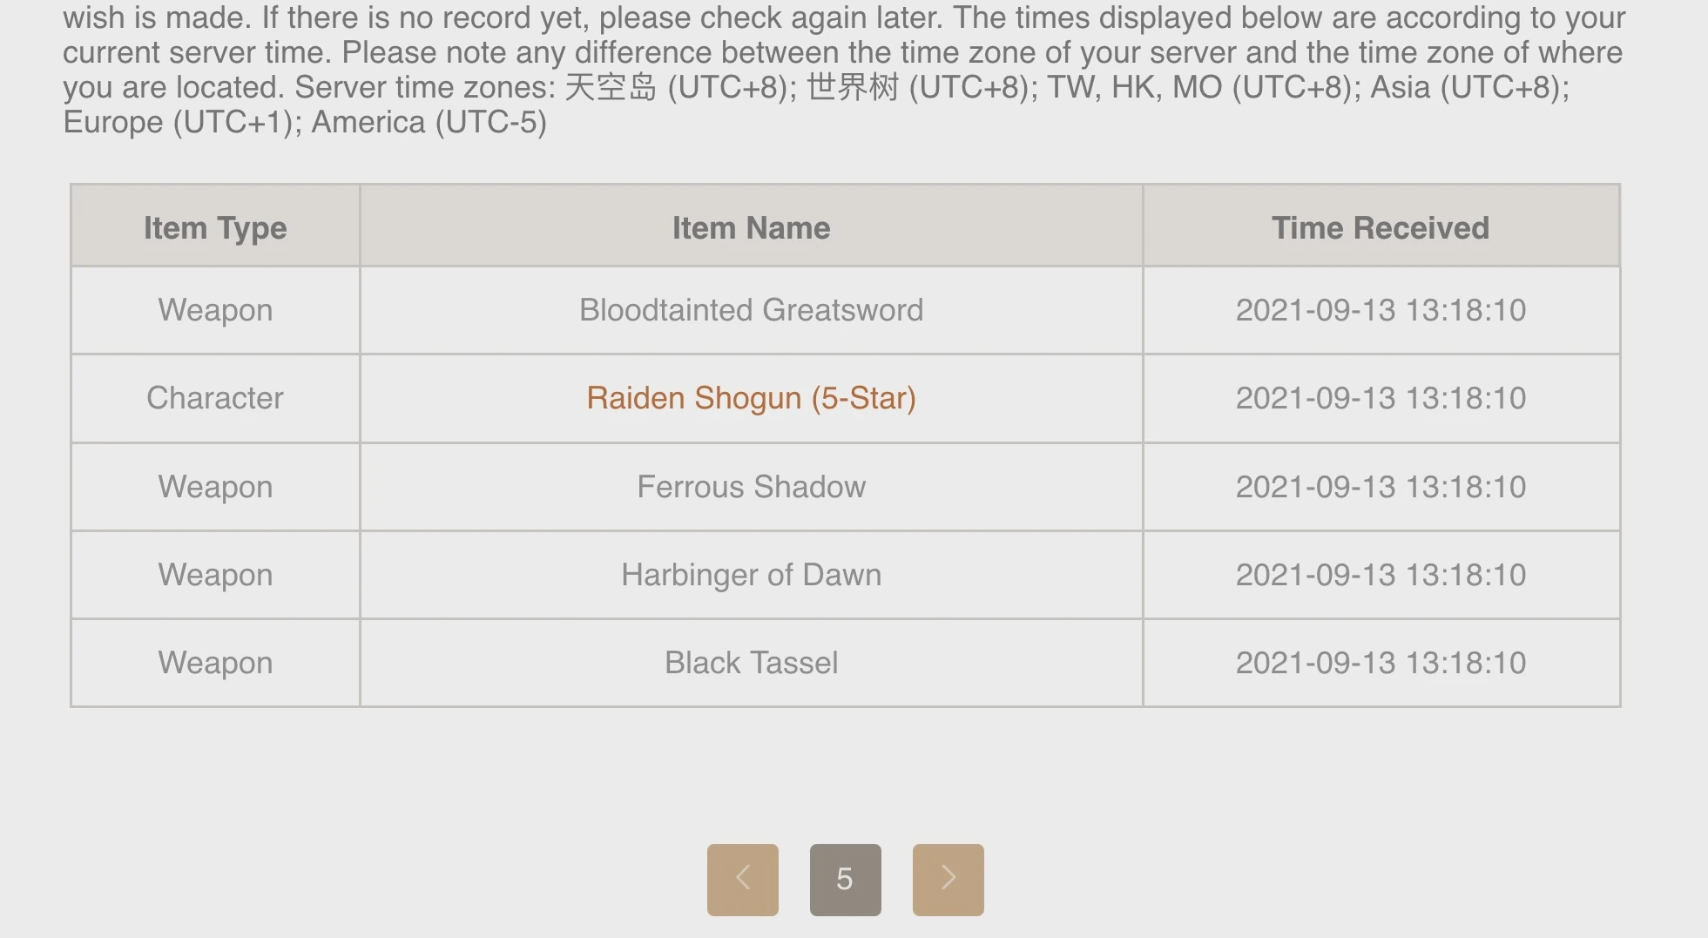The image size is (1708, 938).
Task: Click the Character item type cell
Action: (x=215, y=398)
